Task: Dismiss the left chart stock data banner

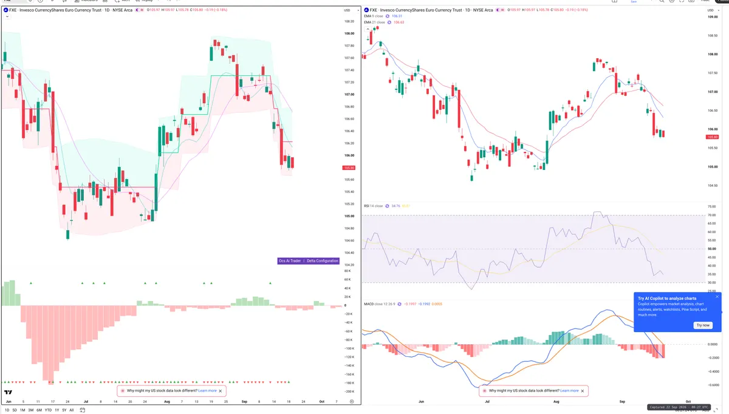Action: pos(221,391)
